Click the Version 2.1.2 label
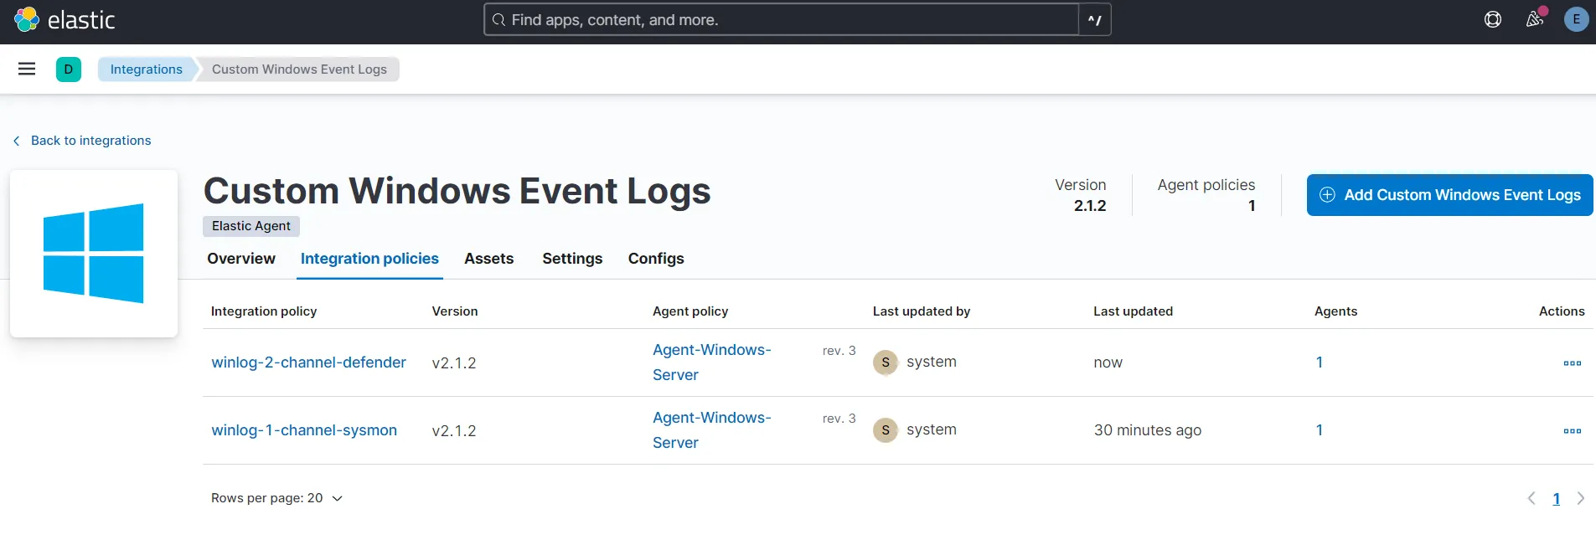1596x545 pixels. (x=1081, y=195)
